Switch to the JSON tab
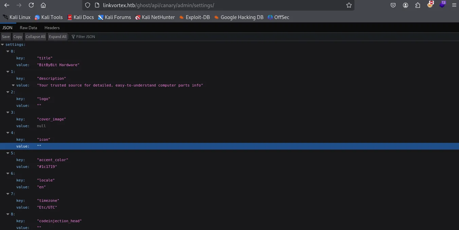Image resolution: width=459 pixels, height=230 pixels. pos(7,28)
